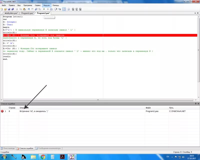Click the red highlighted line N:=Ord (X);

(x=100, y=35)
